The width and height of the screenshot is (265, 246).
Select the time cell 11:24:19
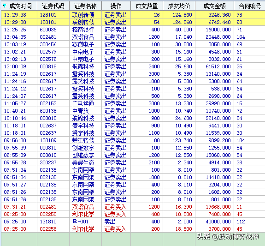[15, 74]
